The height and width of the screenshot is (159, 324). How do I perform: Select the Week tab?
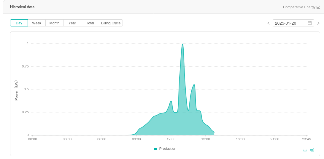pyautogui.click(x=36, y=23)
